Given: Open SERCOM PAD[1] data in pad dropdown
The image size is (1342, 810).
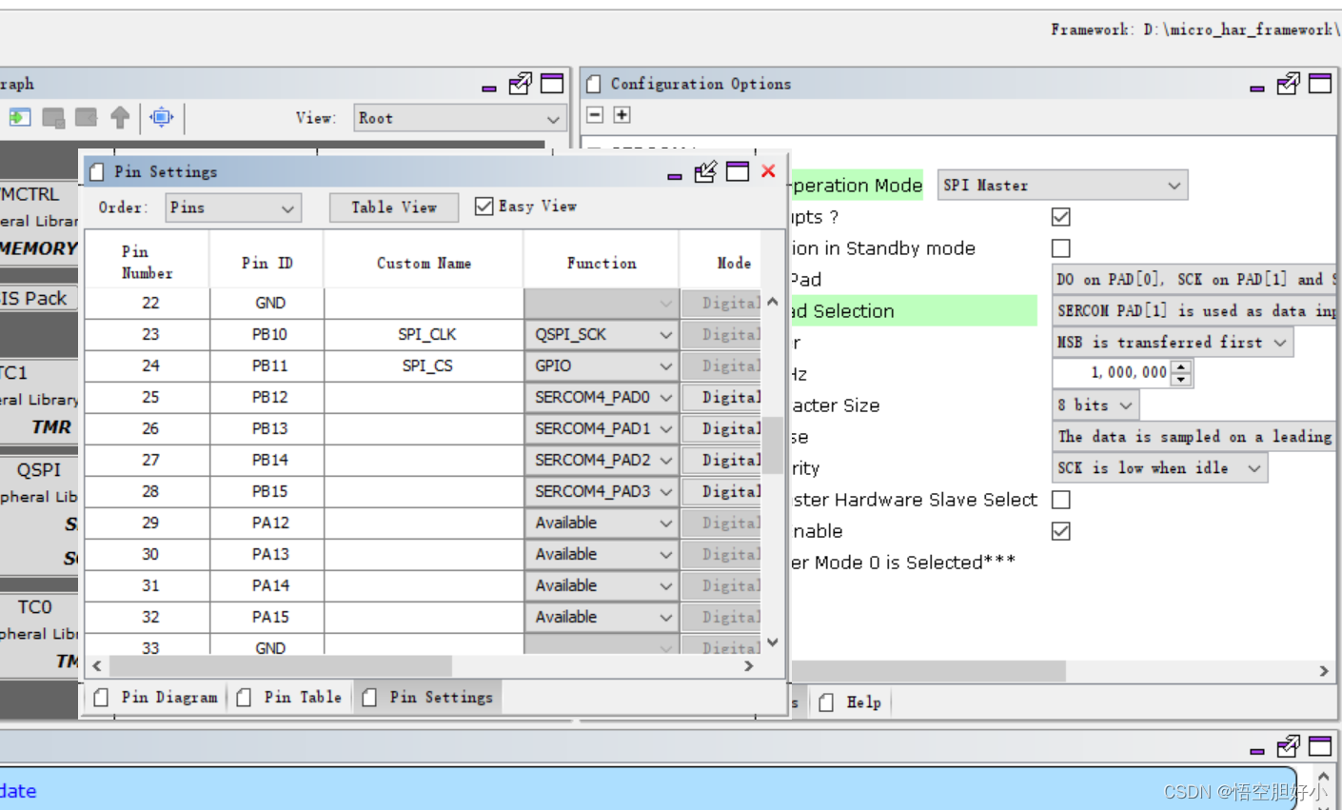Looking at the screenshot, I should 1195,311.
